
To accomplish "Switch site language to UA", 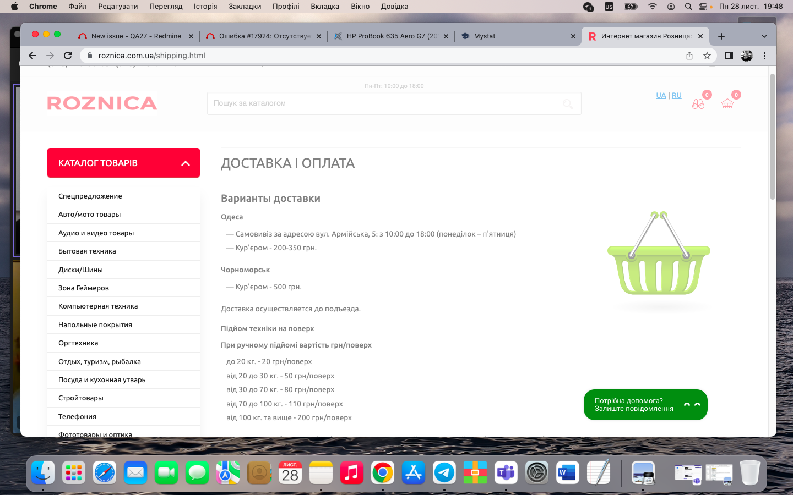I will tap(661, 95).
